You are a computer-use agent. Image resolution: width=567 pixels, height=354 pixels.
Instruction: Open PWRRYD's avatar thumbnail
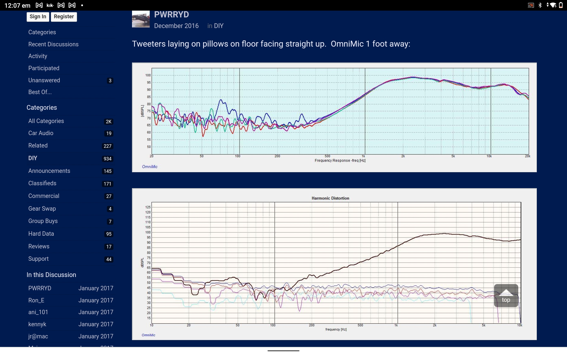point(141,19)
